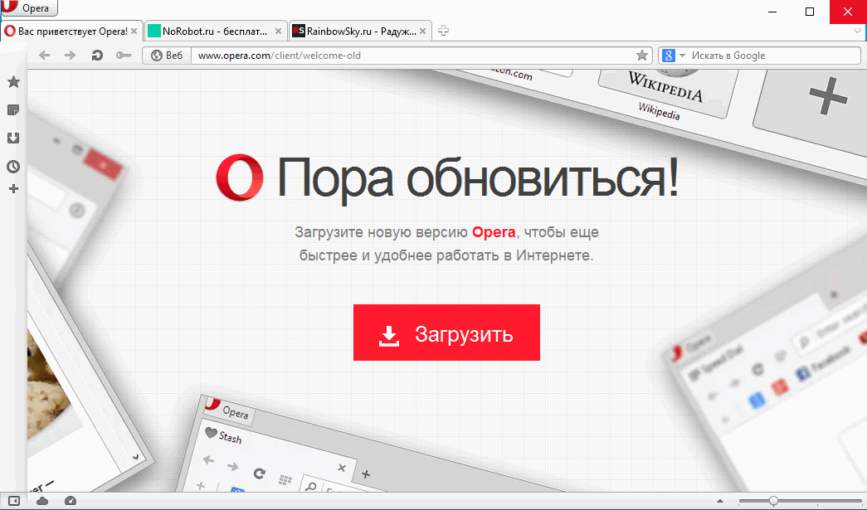Switch to RainbowSky.ru tab

(x=360, y=31)
